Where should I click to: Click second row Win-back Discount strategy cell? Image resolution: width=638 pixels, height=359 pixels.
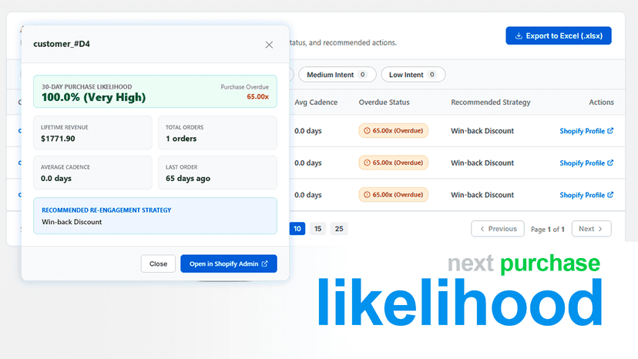(x=482, y=163)
